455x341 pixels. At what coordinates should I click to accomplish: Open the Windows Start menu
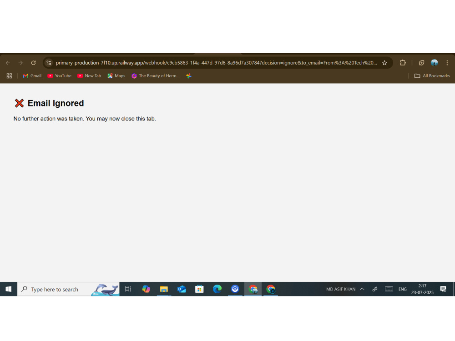[x=8, y=289]
